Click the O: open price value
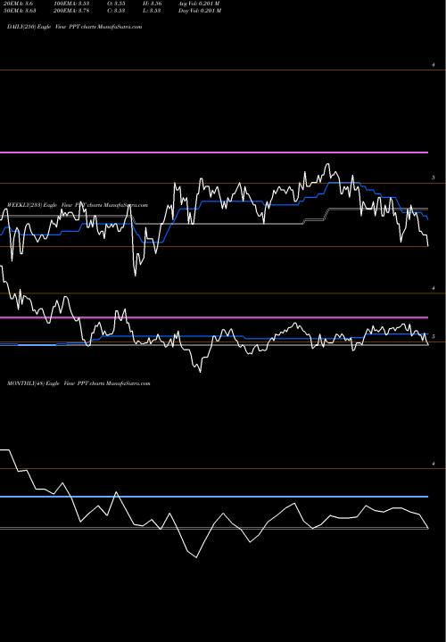This screenshot has height=642, width=446. pyautogui.click(x=116, y=4)
